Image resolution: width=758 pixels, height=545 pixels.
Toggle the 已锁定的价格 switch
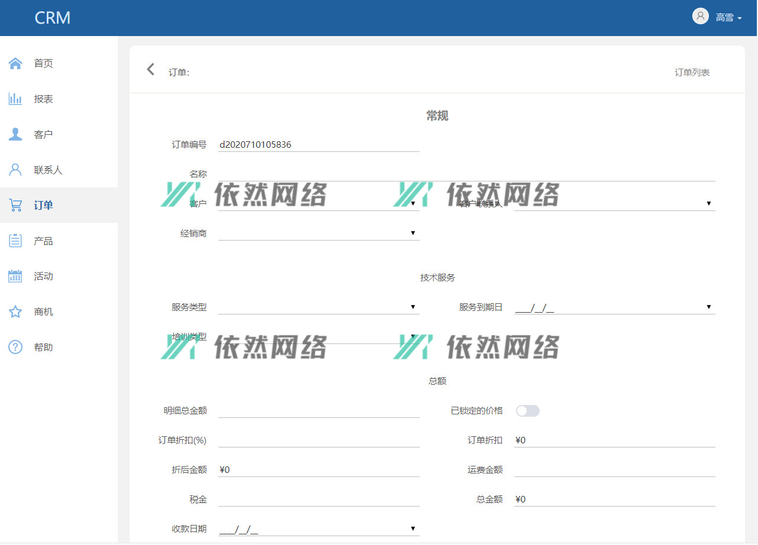tap(527, 411)
